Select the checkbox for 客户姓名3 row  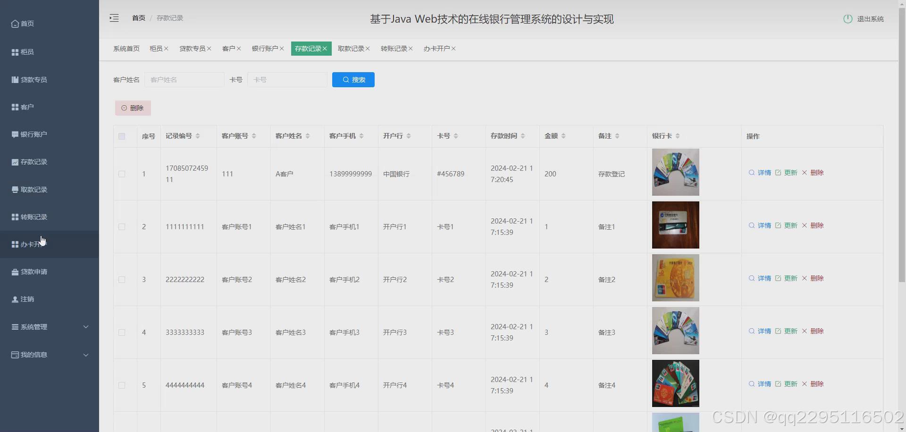click(121, 332)
